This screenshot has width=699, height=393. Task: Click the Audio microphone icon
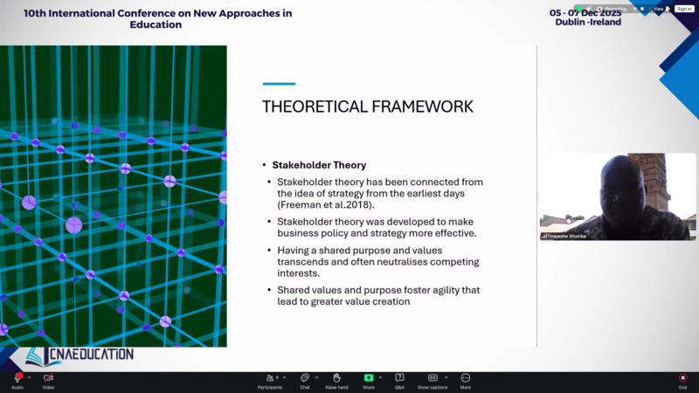tap(17, 378)
